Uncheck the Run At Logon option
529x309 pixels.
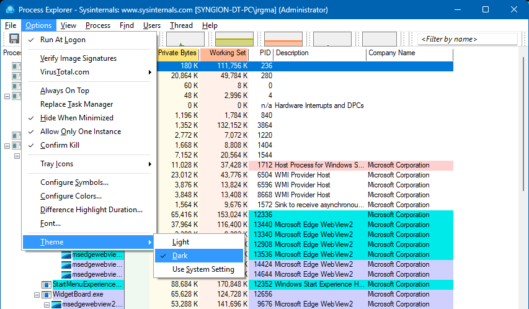pos(89,40)
